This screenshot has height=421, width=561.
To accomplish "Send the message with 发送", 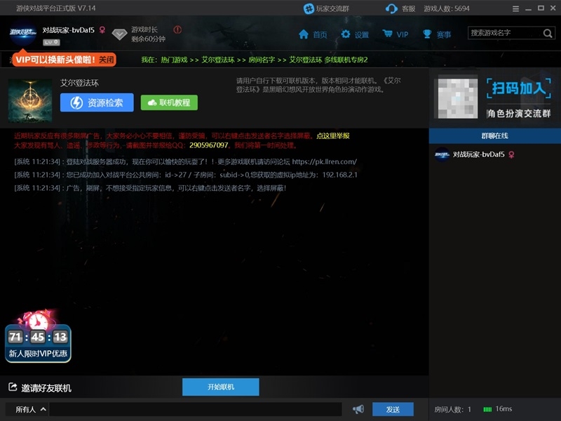I will [x=393, y=409].
